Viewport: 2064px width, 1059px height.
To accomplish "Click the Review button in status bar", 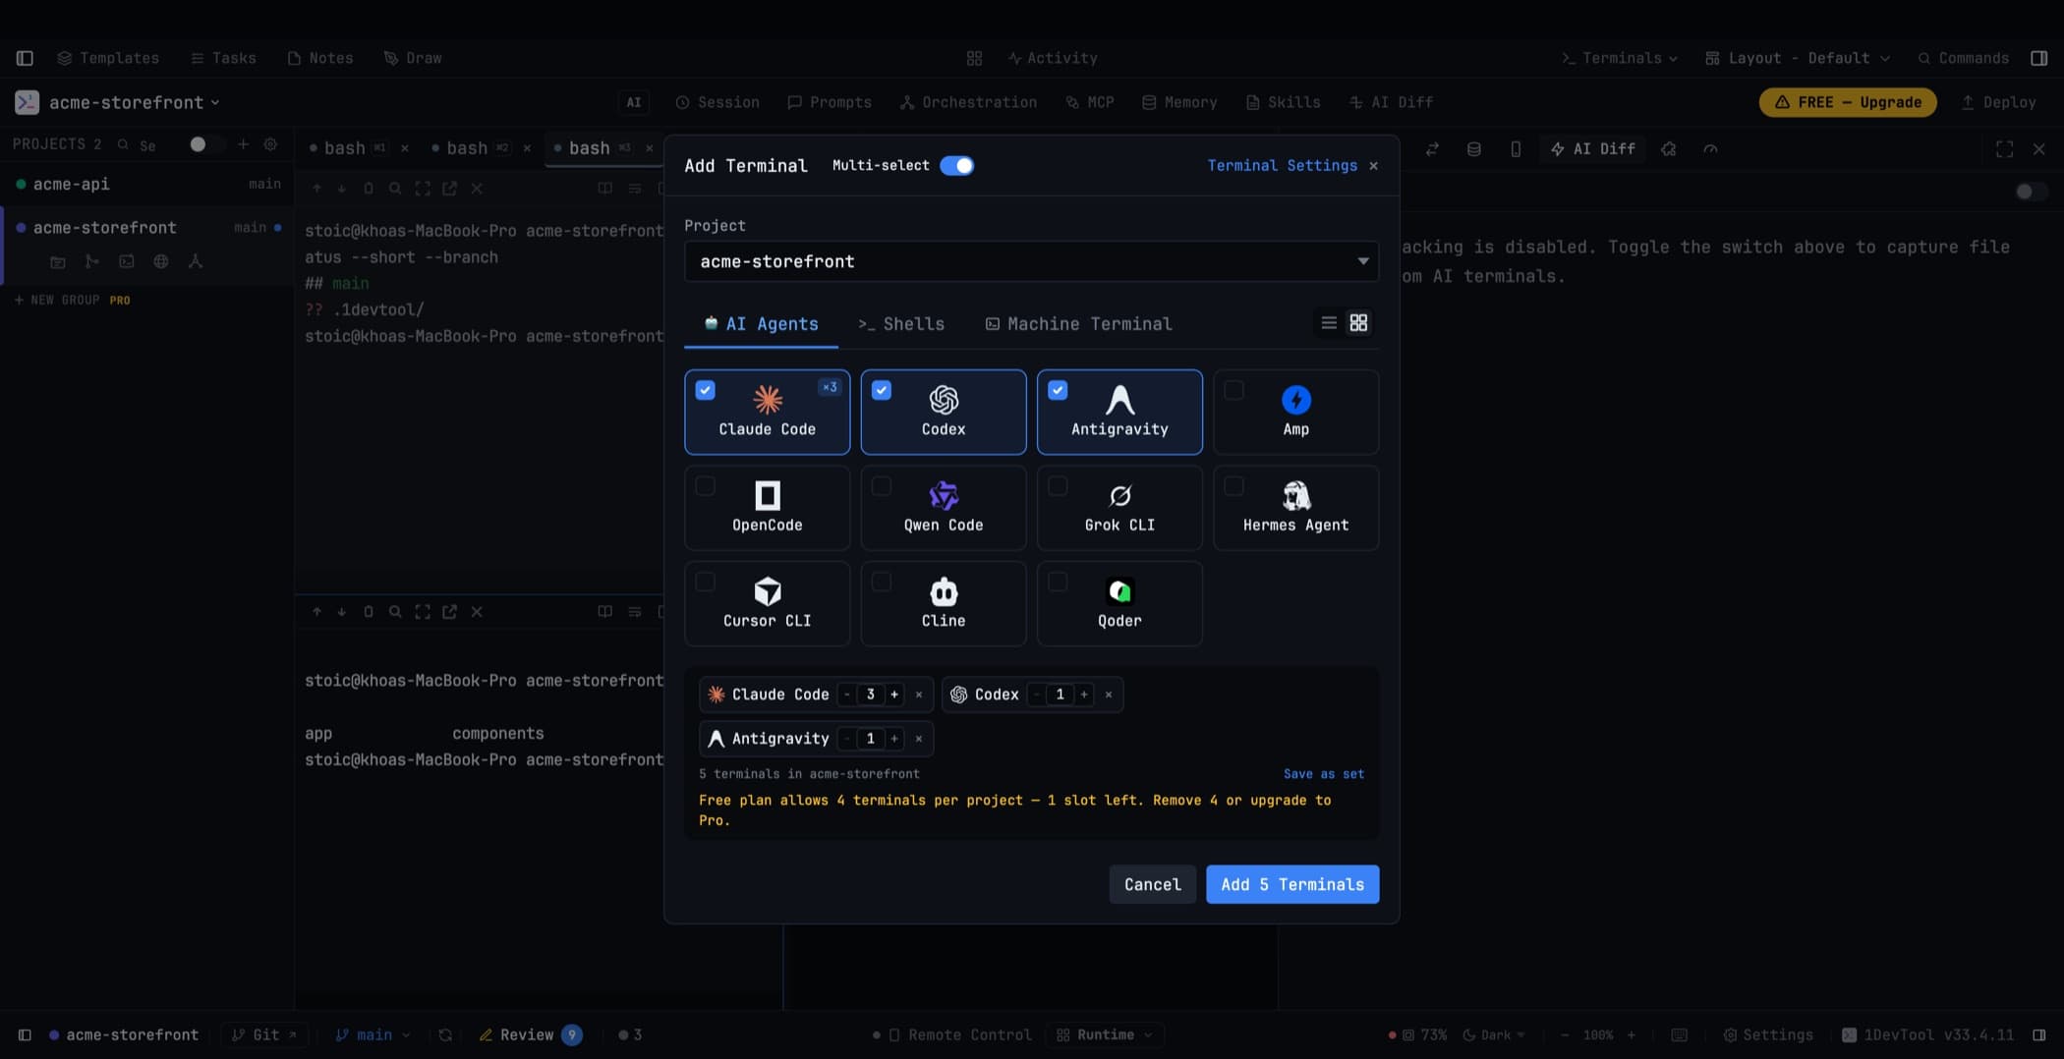I will click(530, 1034).
